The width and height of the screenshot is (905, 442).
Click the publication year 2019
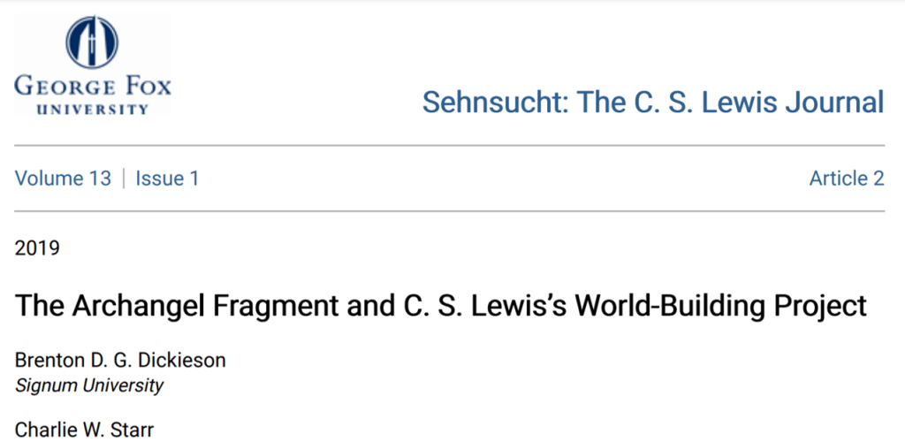[37, 248]
